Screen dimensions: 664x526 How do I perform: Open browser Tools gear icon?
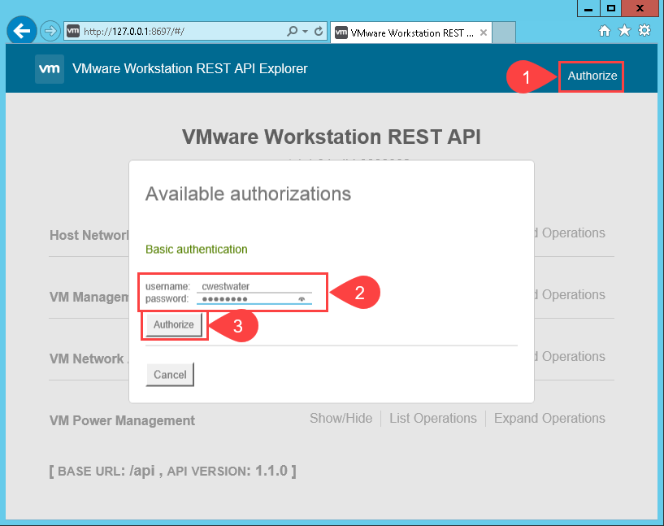pyautogui.click(x=644, y=31)
